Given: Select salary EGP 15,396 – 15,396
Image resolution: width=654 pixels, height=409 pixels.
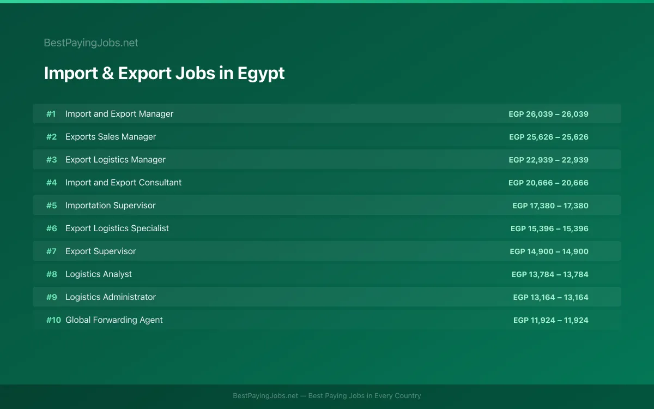Looking at the screenshot, I should (549, 228).
